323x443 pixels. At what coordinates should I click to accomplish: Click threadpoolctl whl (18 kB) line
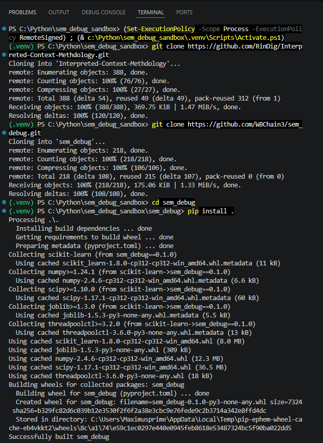pyautogui.click(x=110, y=376)
